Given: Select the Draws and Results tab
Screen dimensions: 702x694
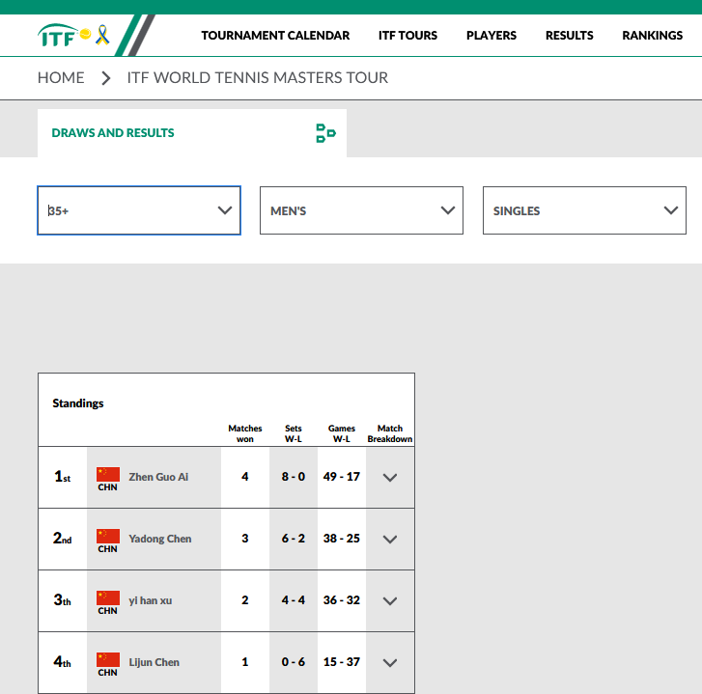Looking at the screenshot, I should 113,133.
